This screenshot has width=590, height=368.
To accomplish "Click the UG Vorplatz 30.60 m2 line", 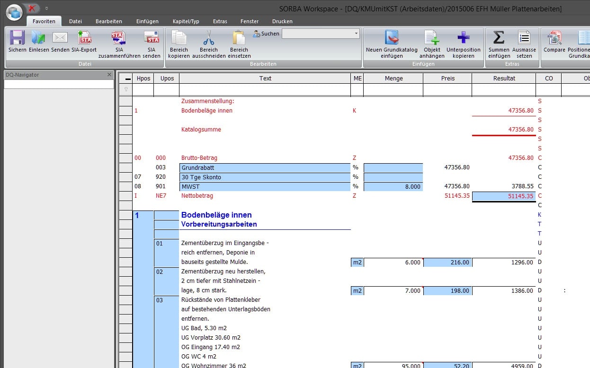I will tap(211, 338).
